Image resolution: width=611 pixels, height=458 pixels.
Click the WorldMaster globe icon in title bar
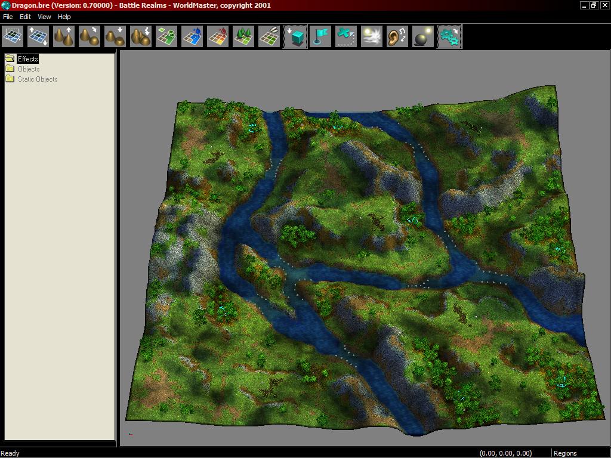click(x=5, y=5)
